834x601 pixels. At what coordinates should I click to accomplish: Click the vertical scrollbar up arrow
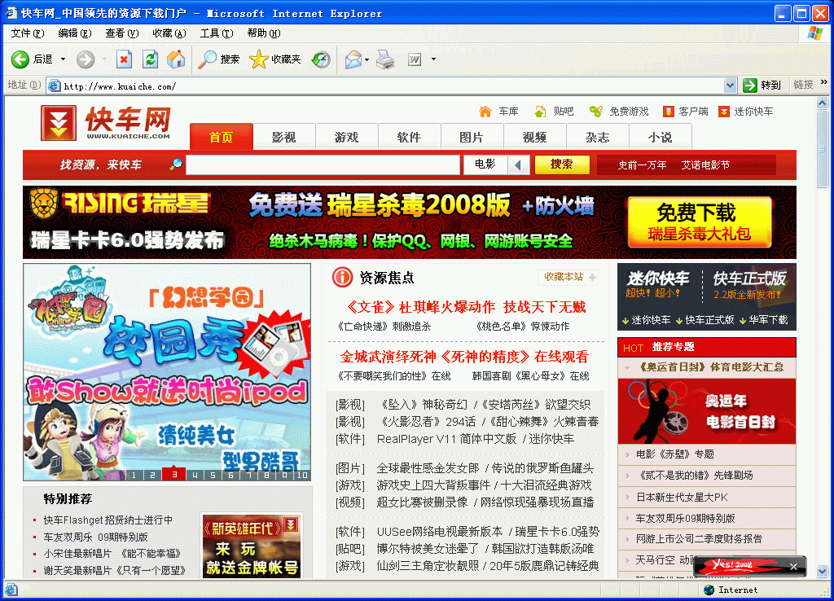click(x=823, y=103)
